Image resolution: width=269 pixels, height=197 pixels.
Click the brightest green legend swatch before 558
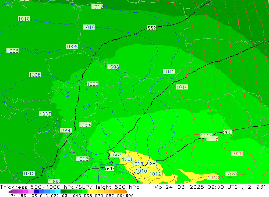85,192
